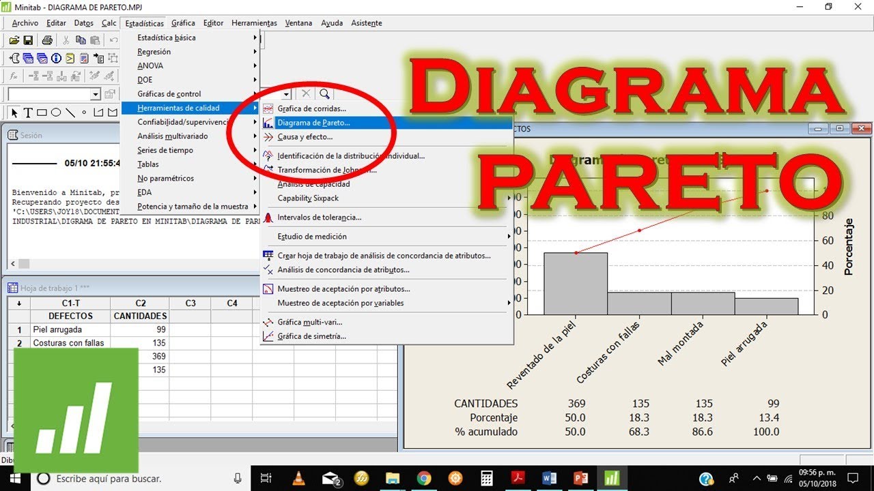
Task: Choose EDA in Estadísticas menu
Action: tap(191, 192)
